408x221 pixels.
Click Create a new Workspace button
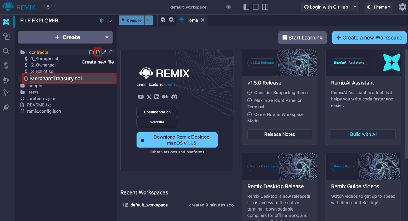(369, 38)
